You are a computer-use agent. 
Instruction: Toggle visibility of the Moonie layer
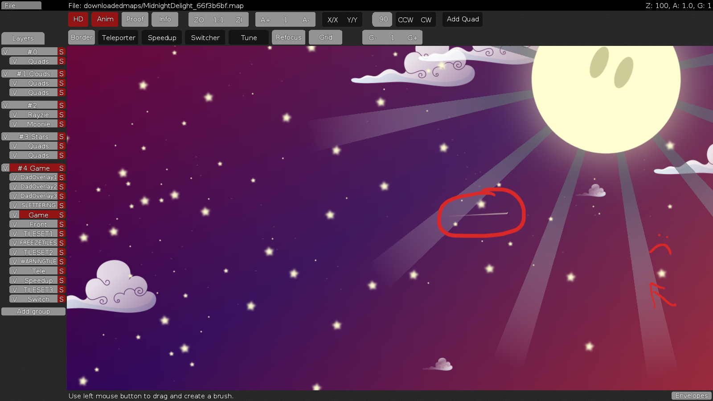[15, 123]
